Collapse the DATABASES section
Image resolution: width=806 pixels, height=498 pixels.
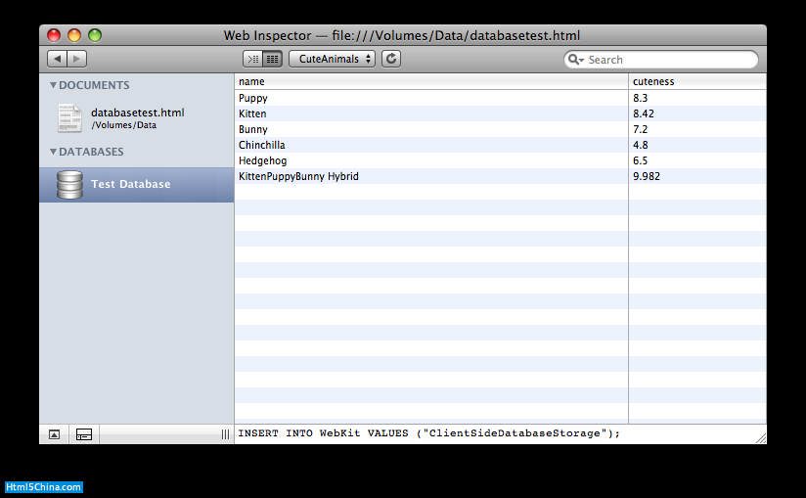(x=54, y=152)
